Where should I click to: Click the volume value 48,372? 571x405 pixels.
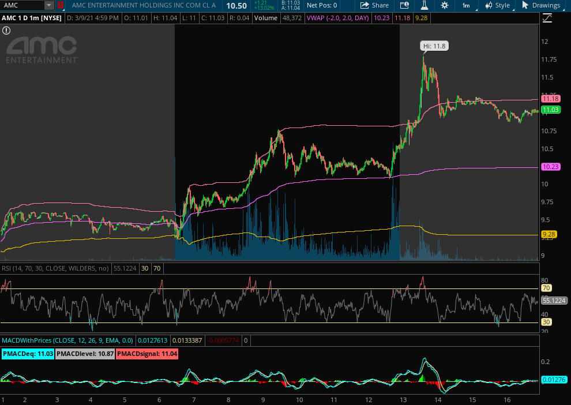(292, 18)
